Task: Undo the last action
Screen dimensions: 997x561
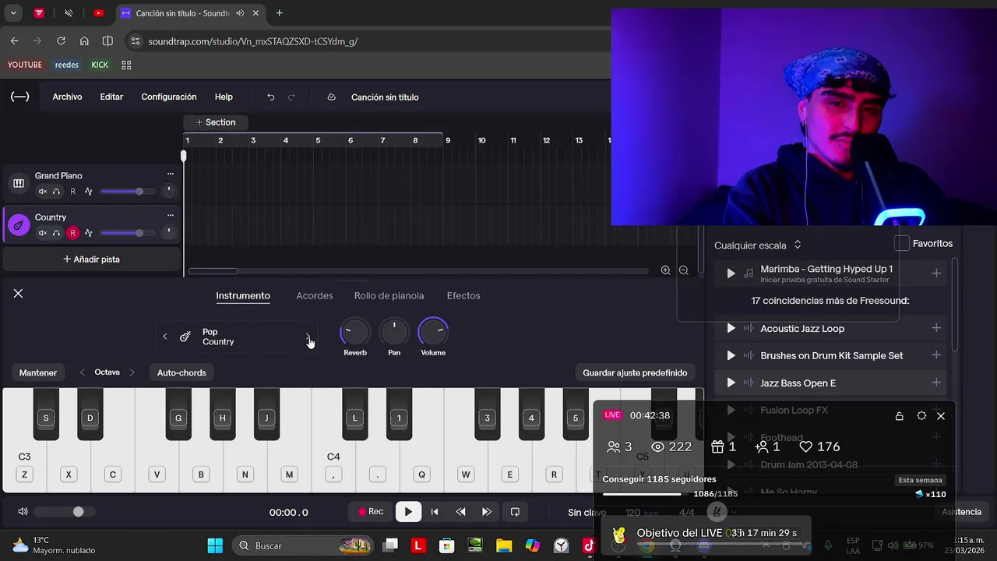Action: (270, 97)
